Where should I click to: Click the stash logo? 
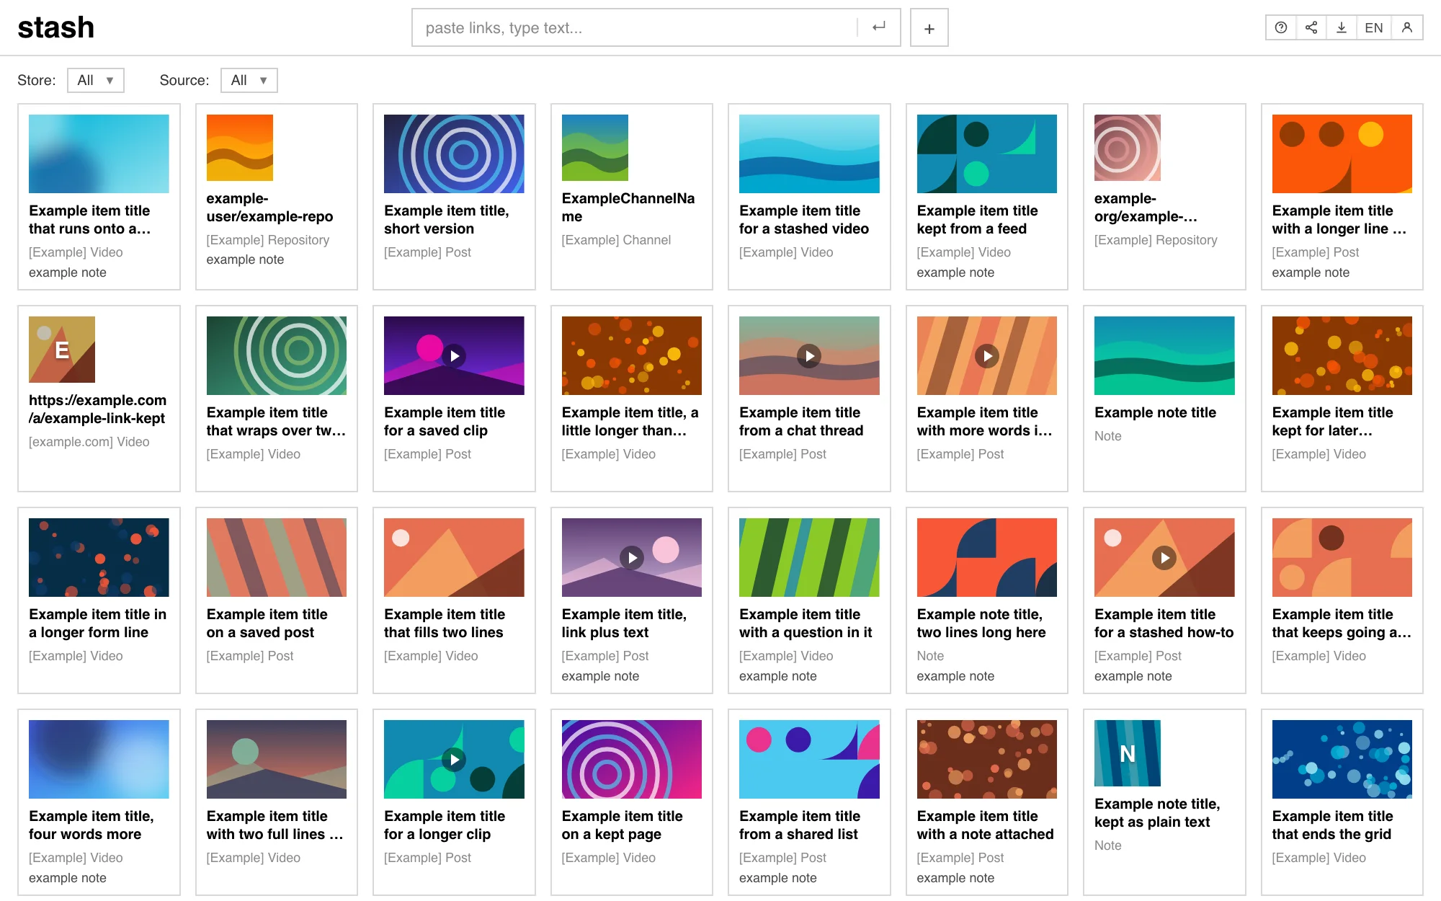coord(55,27)
